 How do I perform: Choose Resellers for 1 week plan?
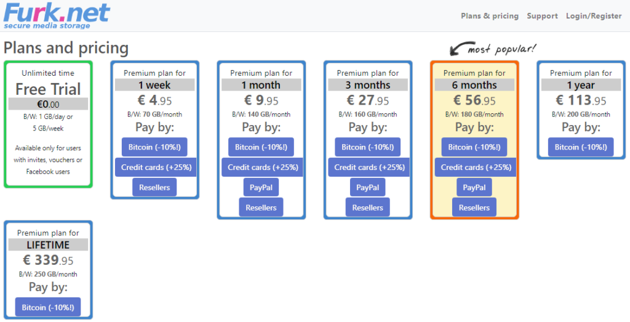(154, 187)
